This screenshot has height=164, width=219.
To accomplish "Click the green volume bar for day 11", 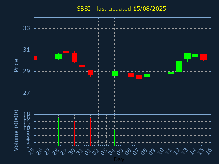I will (171, 137).
